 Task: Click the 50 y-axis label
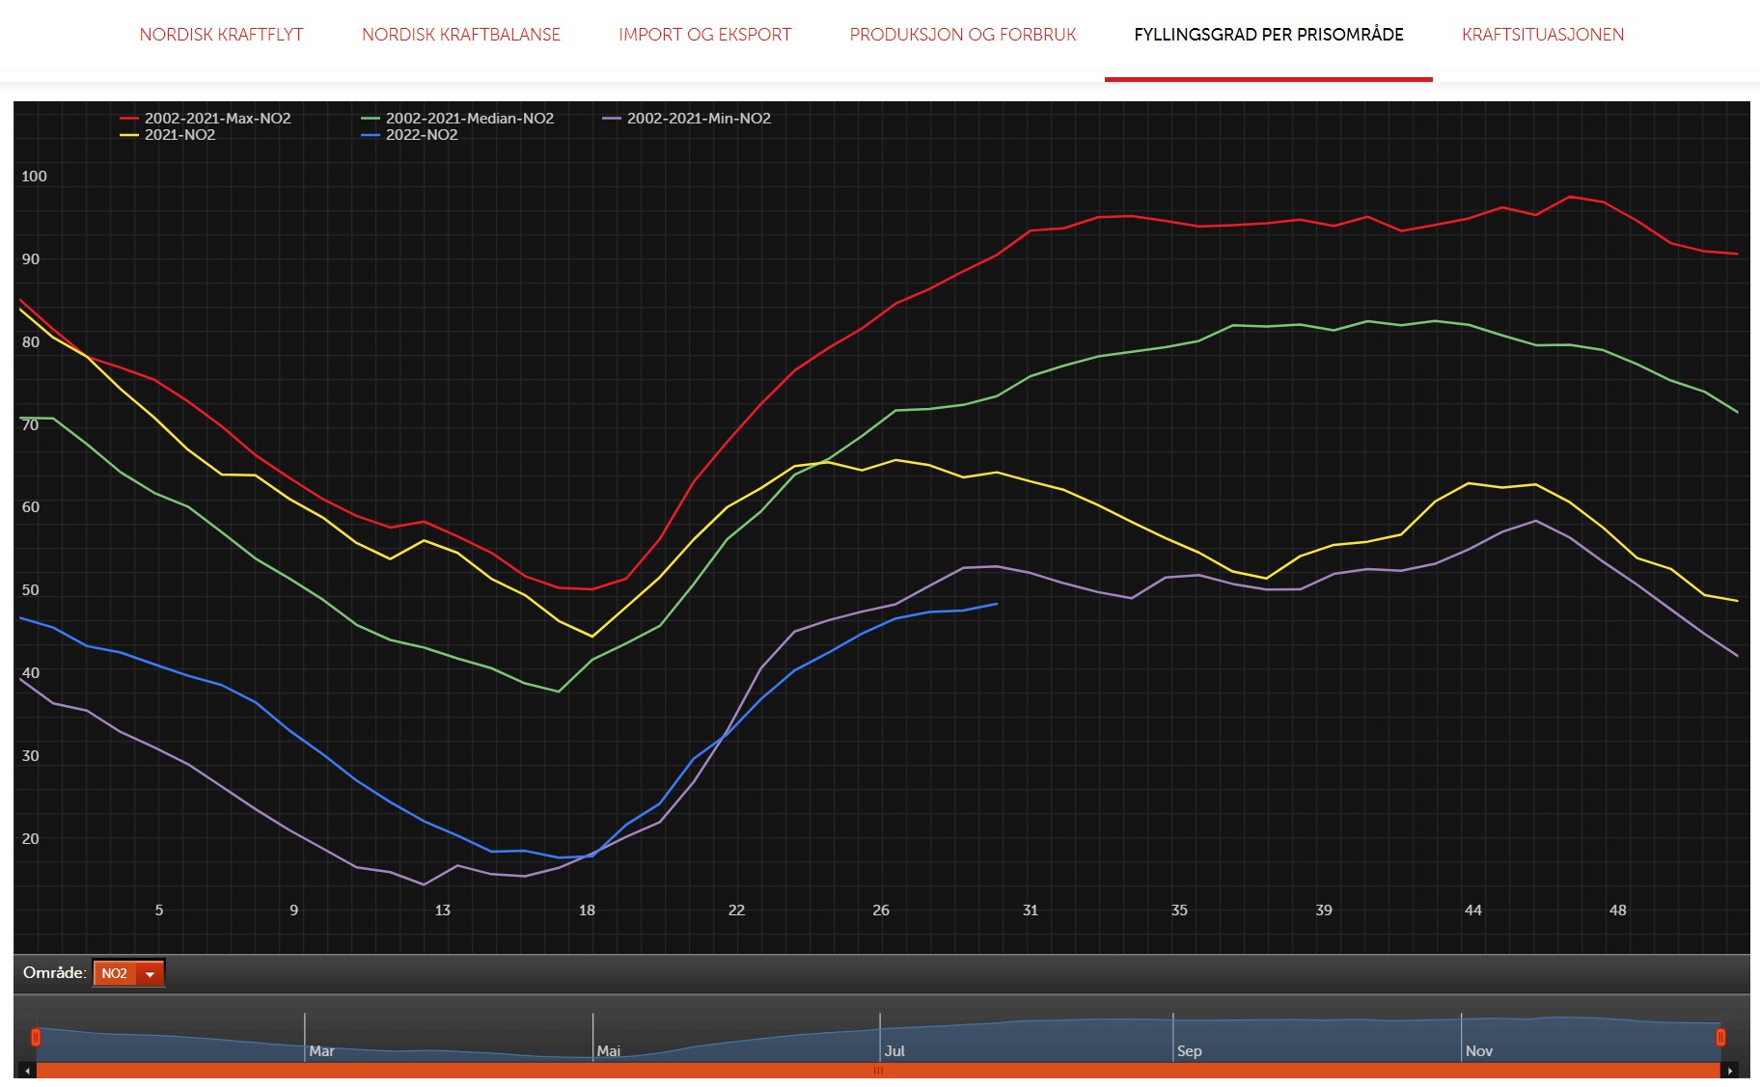pyautogui.click(x=31, y=590)
